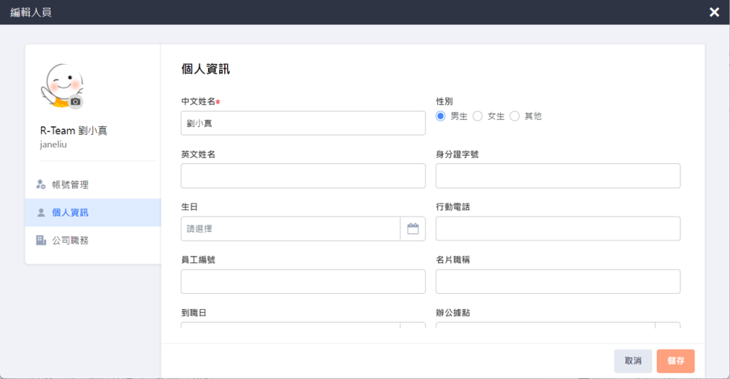Click the 英文姓名 input field
Viewport: 730px width, 379px height.
coord(303,176)
